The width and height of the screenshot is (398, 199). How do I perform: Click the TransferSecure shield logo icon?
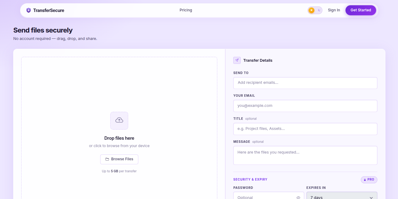point(28,10)
